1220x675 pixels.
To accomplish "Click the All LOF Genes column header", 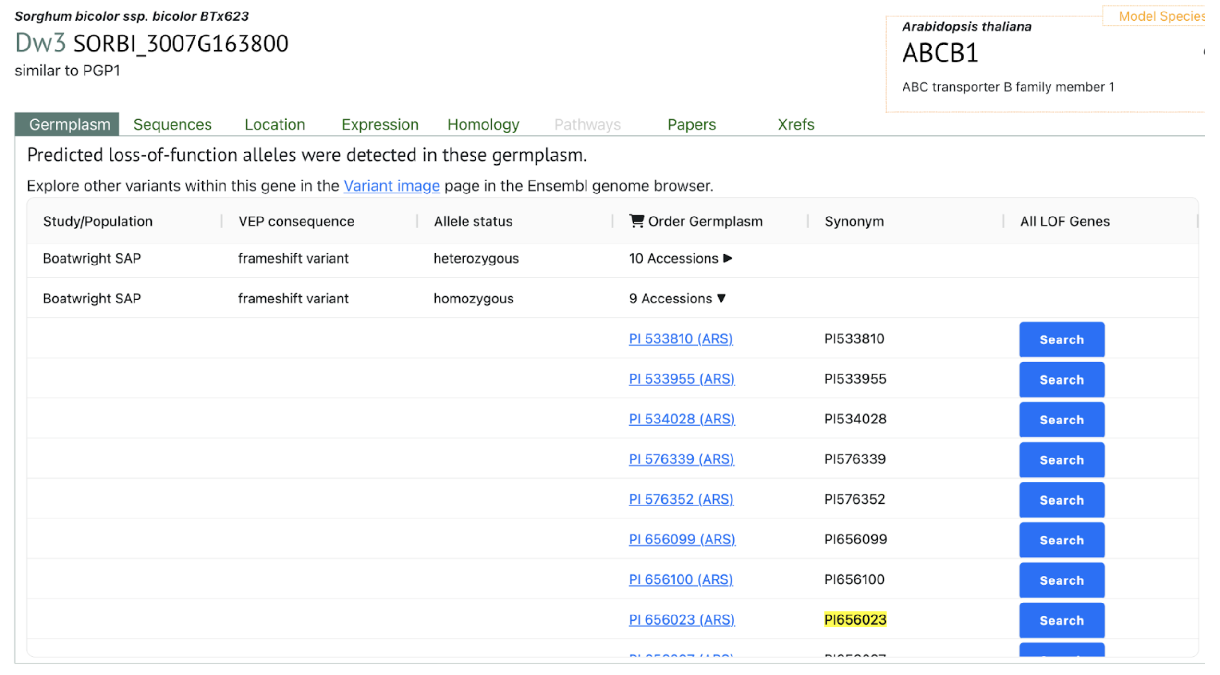I will tap(1065, 221).
